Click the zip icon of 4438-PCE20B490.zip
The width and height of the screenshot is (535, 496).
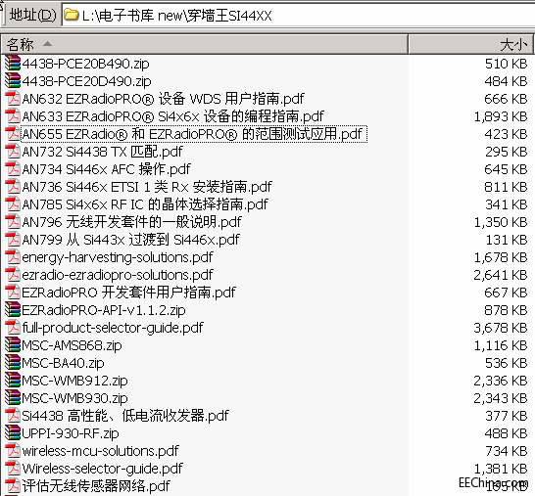point(13,64)
